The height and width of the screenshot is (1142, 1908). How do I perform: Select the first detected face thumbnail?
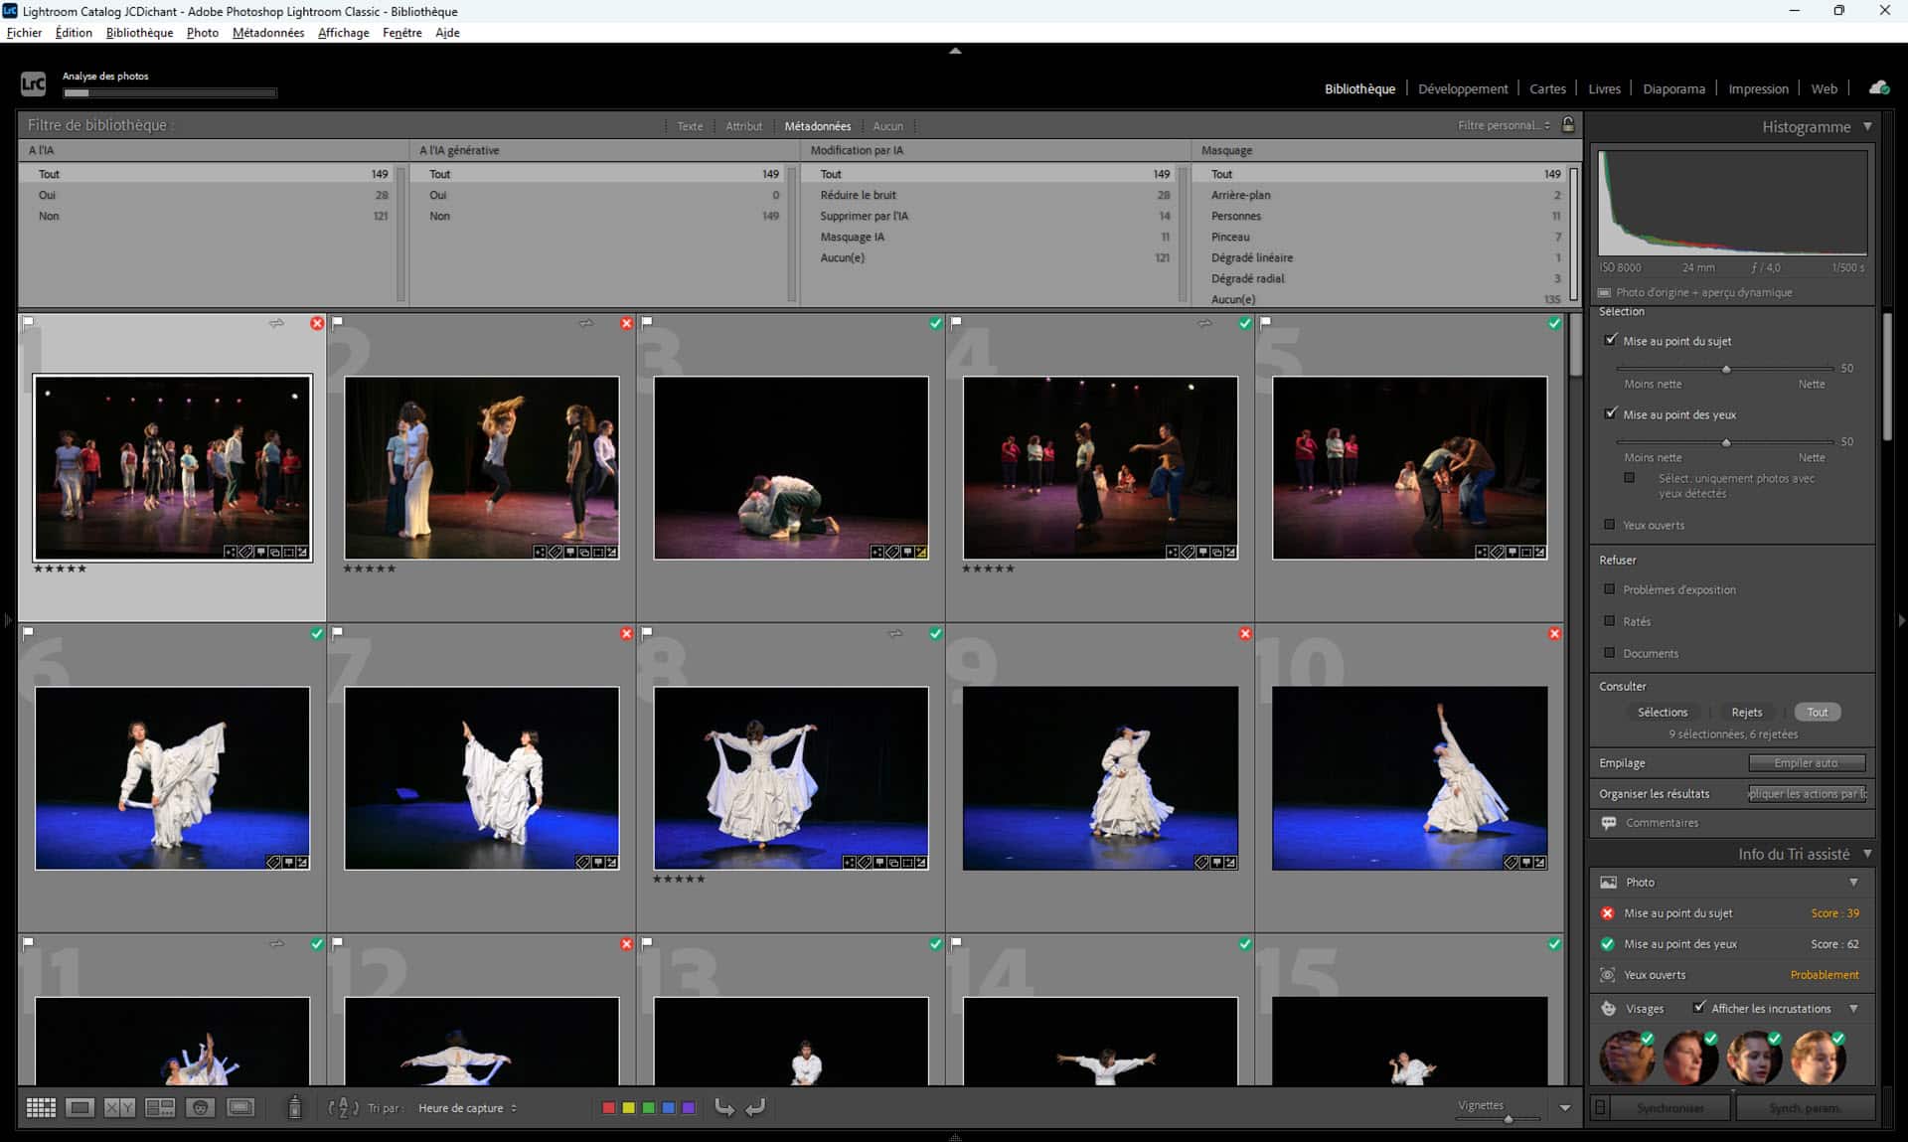[x=1627, y=1057]
